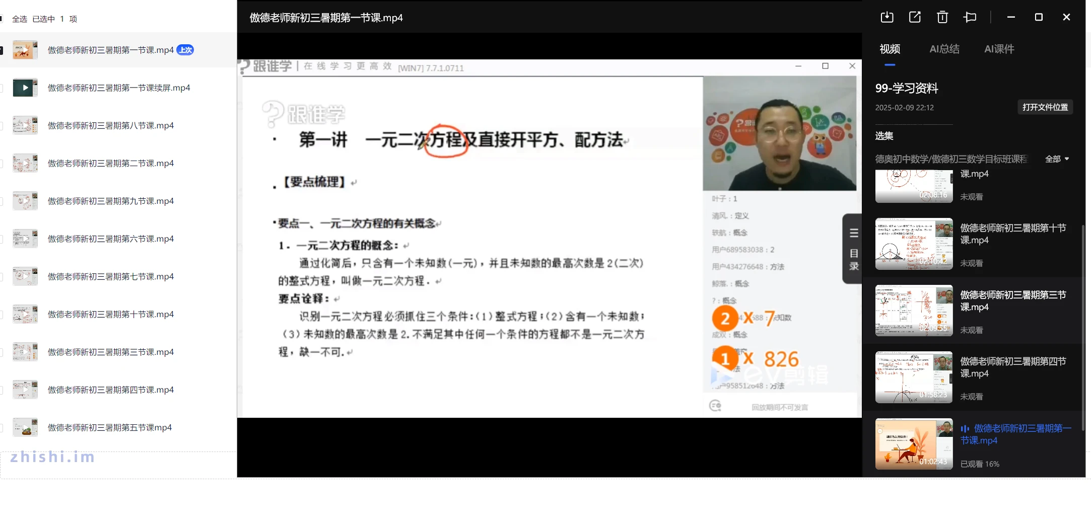
Task: Play 第四节课 thumbnail in the playlist panel
Action: click(914, 377)
